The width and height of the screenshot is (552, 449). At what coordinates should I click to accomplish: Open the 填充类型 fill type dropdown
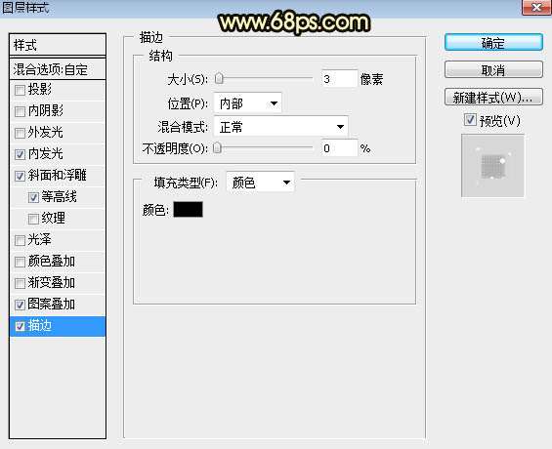click(260, 183)
